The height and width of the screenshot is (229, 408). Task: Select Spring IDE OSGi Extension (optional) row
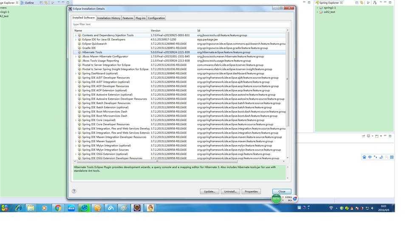coord(179,154)
